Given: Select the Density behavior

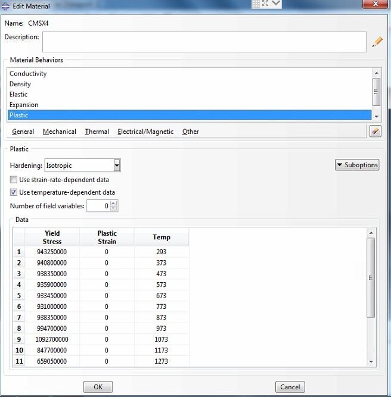Looking at the screenshot, I should [190, 84].
